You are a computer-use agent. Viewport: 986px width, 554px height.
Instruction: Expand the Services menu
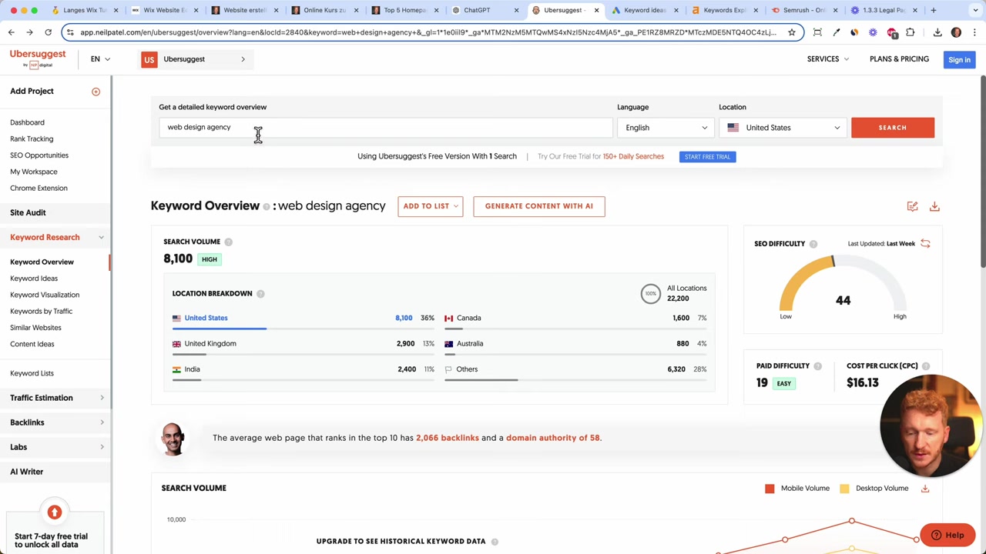(827, 59)
